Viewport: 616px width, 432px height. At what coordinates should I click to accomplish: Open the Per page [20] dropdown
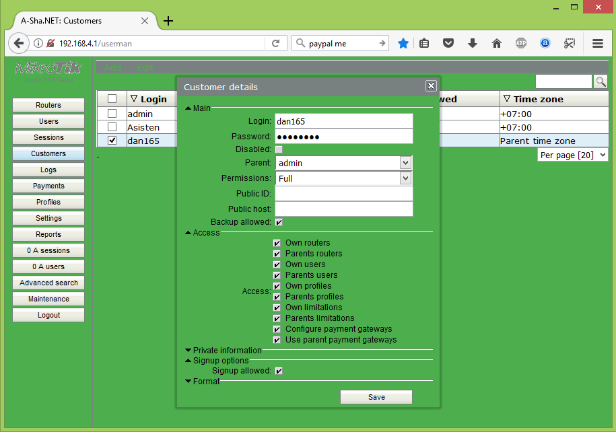tap(572, 155)
